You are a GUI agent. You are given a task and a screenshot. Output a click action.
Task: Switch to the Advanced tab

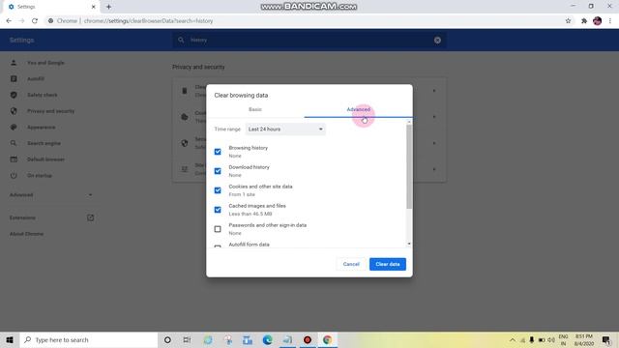[x=359, y=109]
